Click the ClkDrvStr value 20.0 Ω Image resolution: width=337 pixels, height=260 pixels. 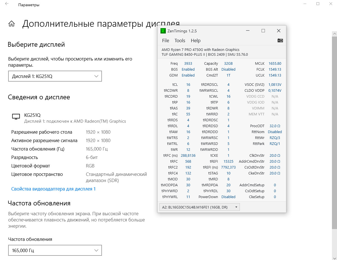point(275,155)
